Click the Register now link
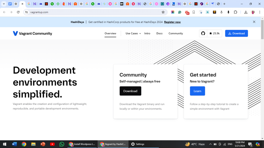Image resolution: width=264 pixels, height=148 pixels. (172, 22)
